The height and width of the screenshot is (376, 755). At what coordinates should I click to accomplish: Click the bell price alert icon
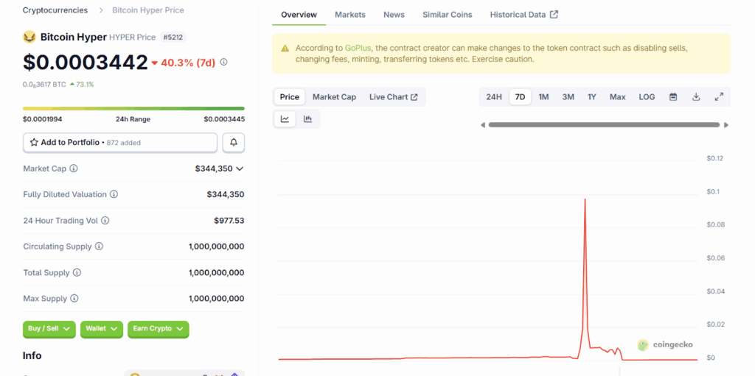[x=234, y=142]
